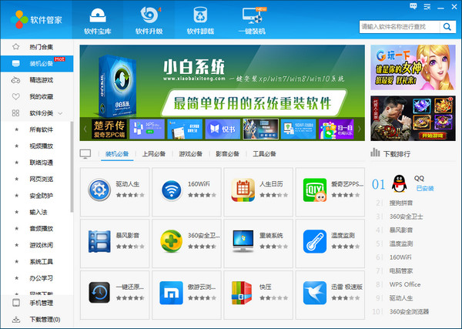
Task: Open the 软件升级 upgrade section
Action: click(x=149, y=20)
